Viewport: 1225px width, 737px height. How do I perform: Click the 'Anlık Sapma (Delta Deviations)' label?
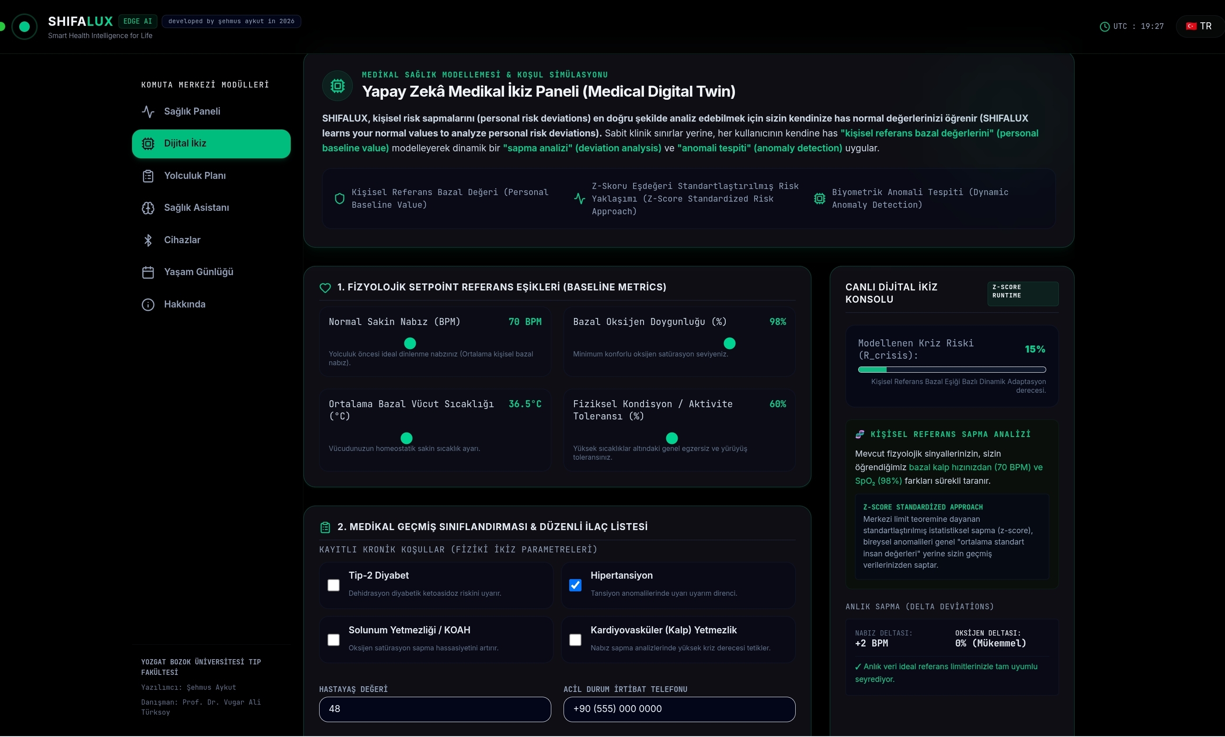point(919,607)
